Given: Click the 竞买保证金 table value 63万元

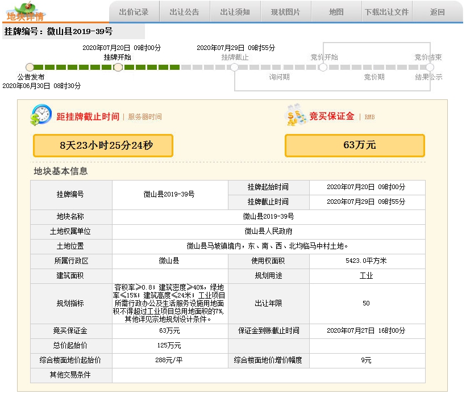Looking at the screenshot, I should pos(169,331).
